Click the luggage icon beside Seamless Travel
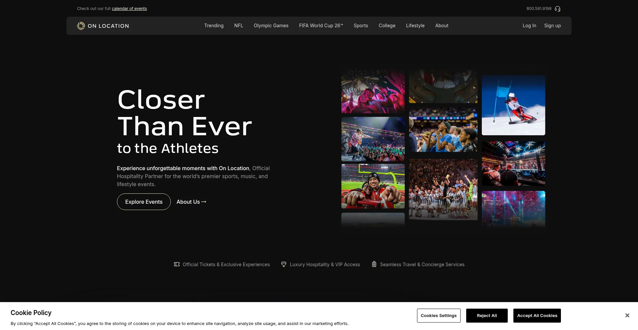This screenshot has width=638, height=330. click(x=374, y=265)
